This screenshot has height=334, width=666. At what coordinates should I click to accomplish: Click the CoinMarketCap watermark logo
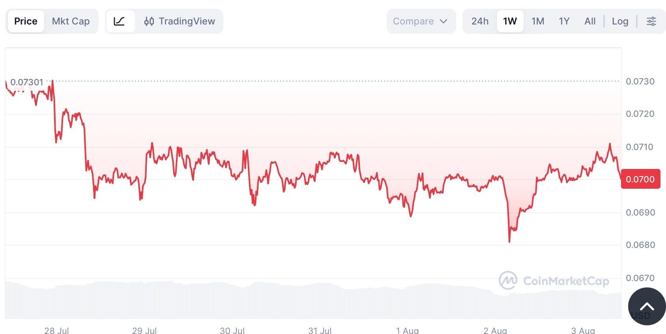click(x=554, y=281)
